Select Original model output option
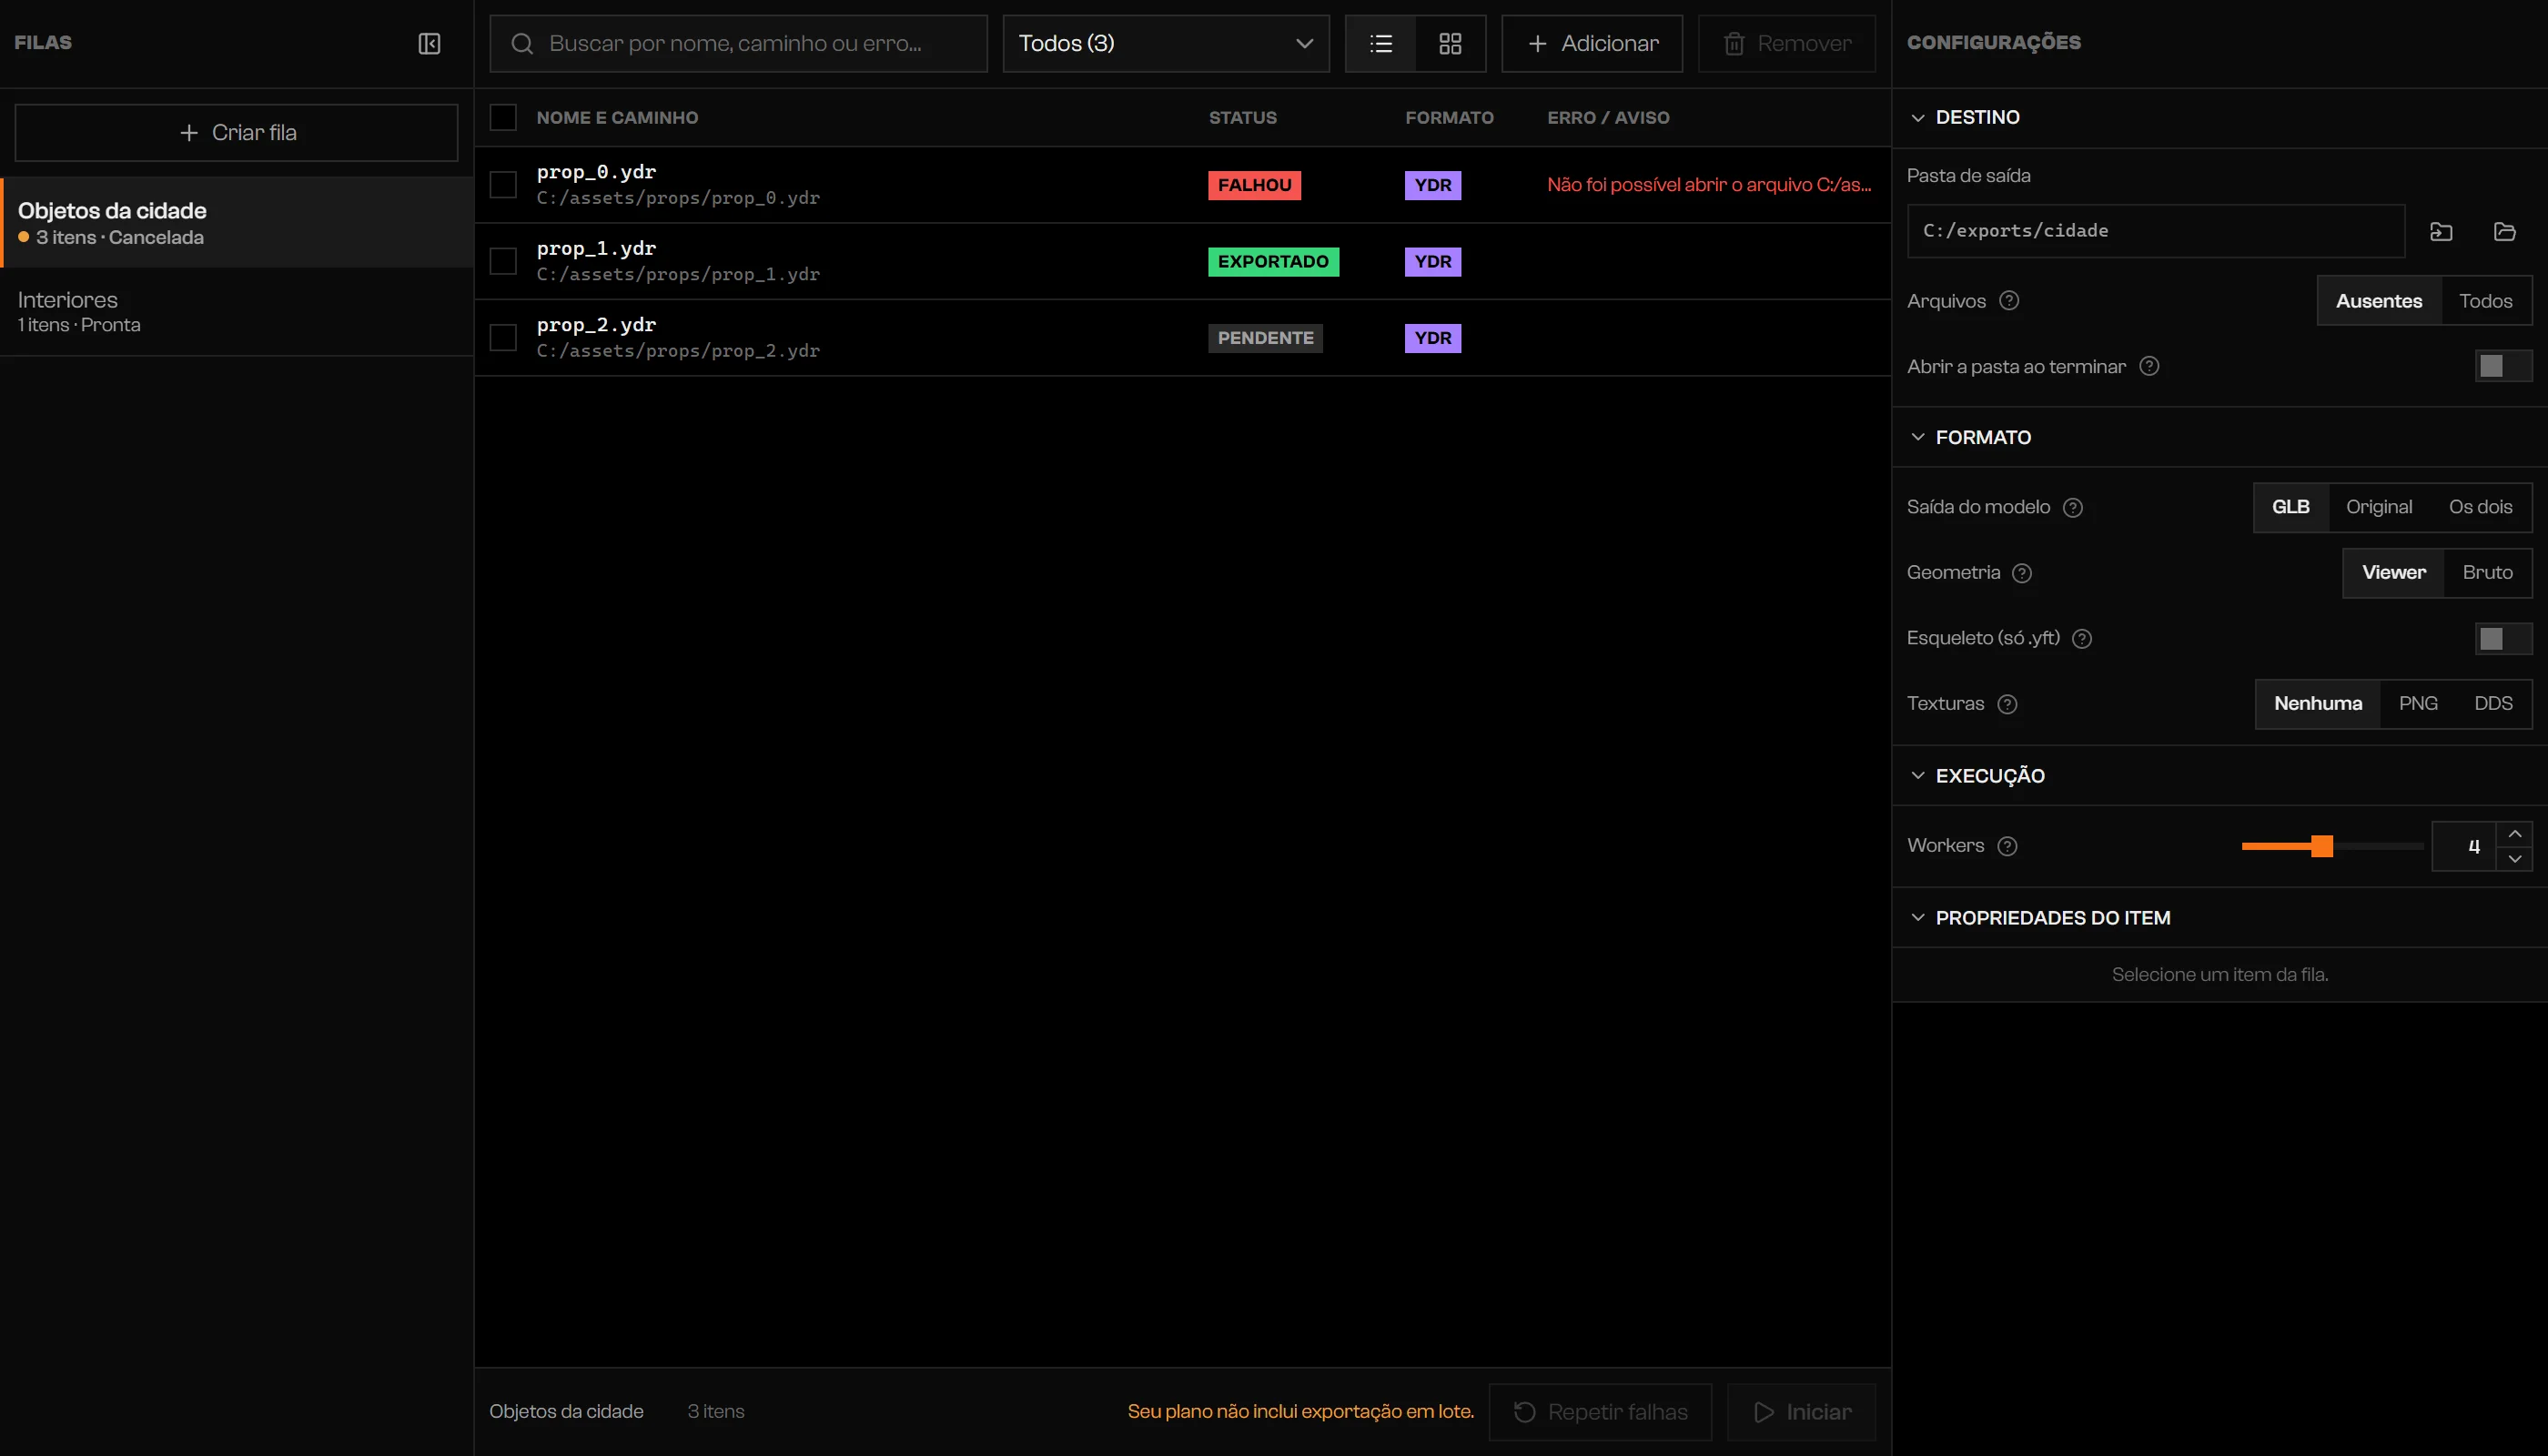2548x1456 pixels. pos(2379,507)
